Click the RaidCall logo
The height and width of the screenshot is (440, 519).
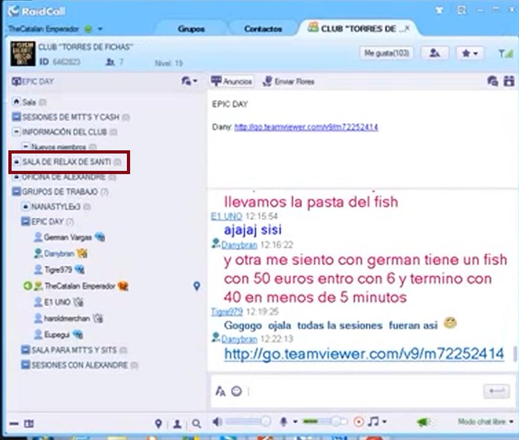coord(37,11)
